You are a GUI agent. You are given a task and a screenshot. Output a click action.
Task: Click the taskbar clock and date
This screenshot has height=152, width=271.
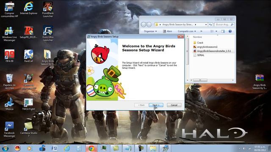pyautogui.click(x=260, y=148)
